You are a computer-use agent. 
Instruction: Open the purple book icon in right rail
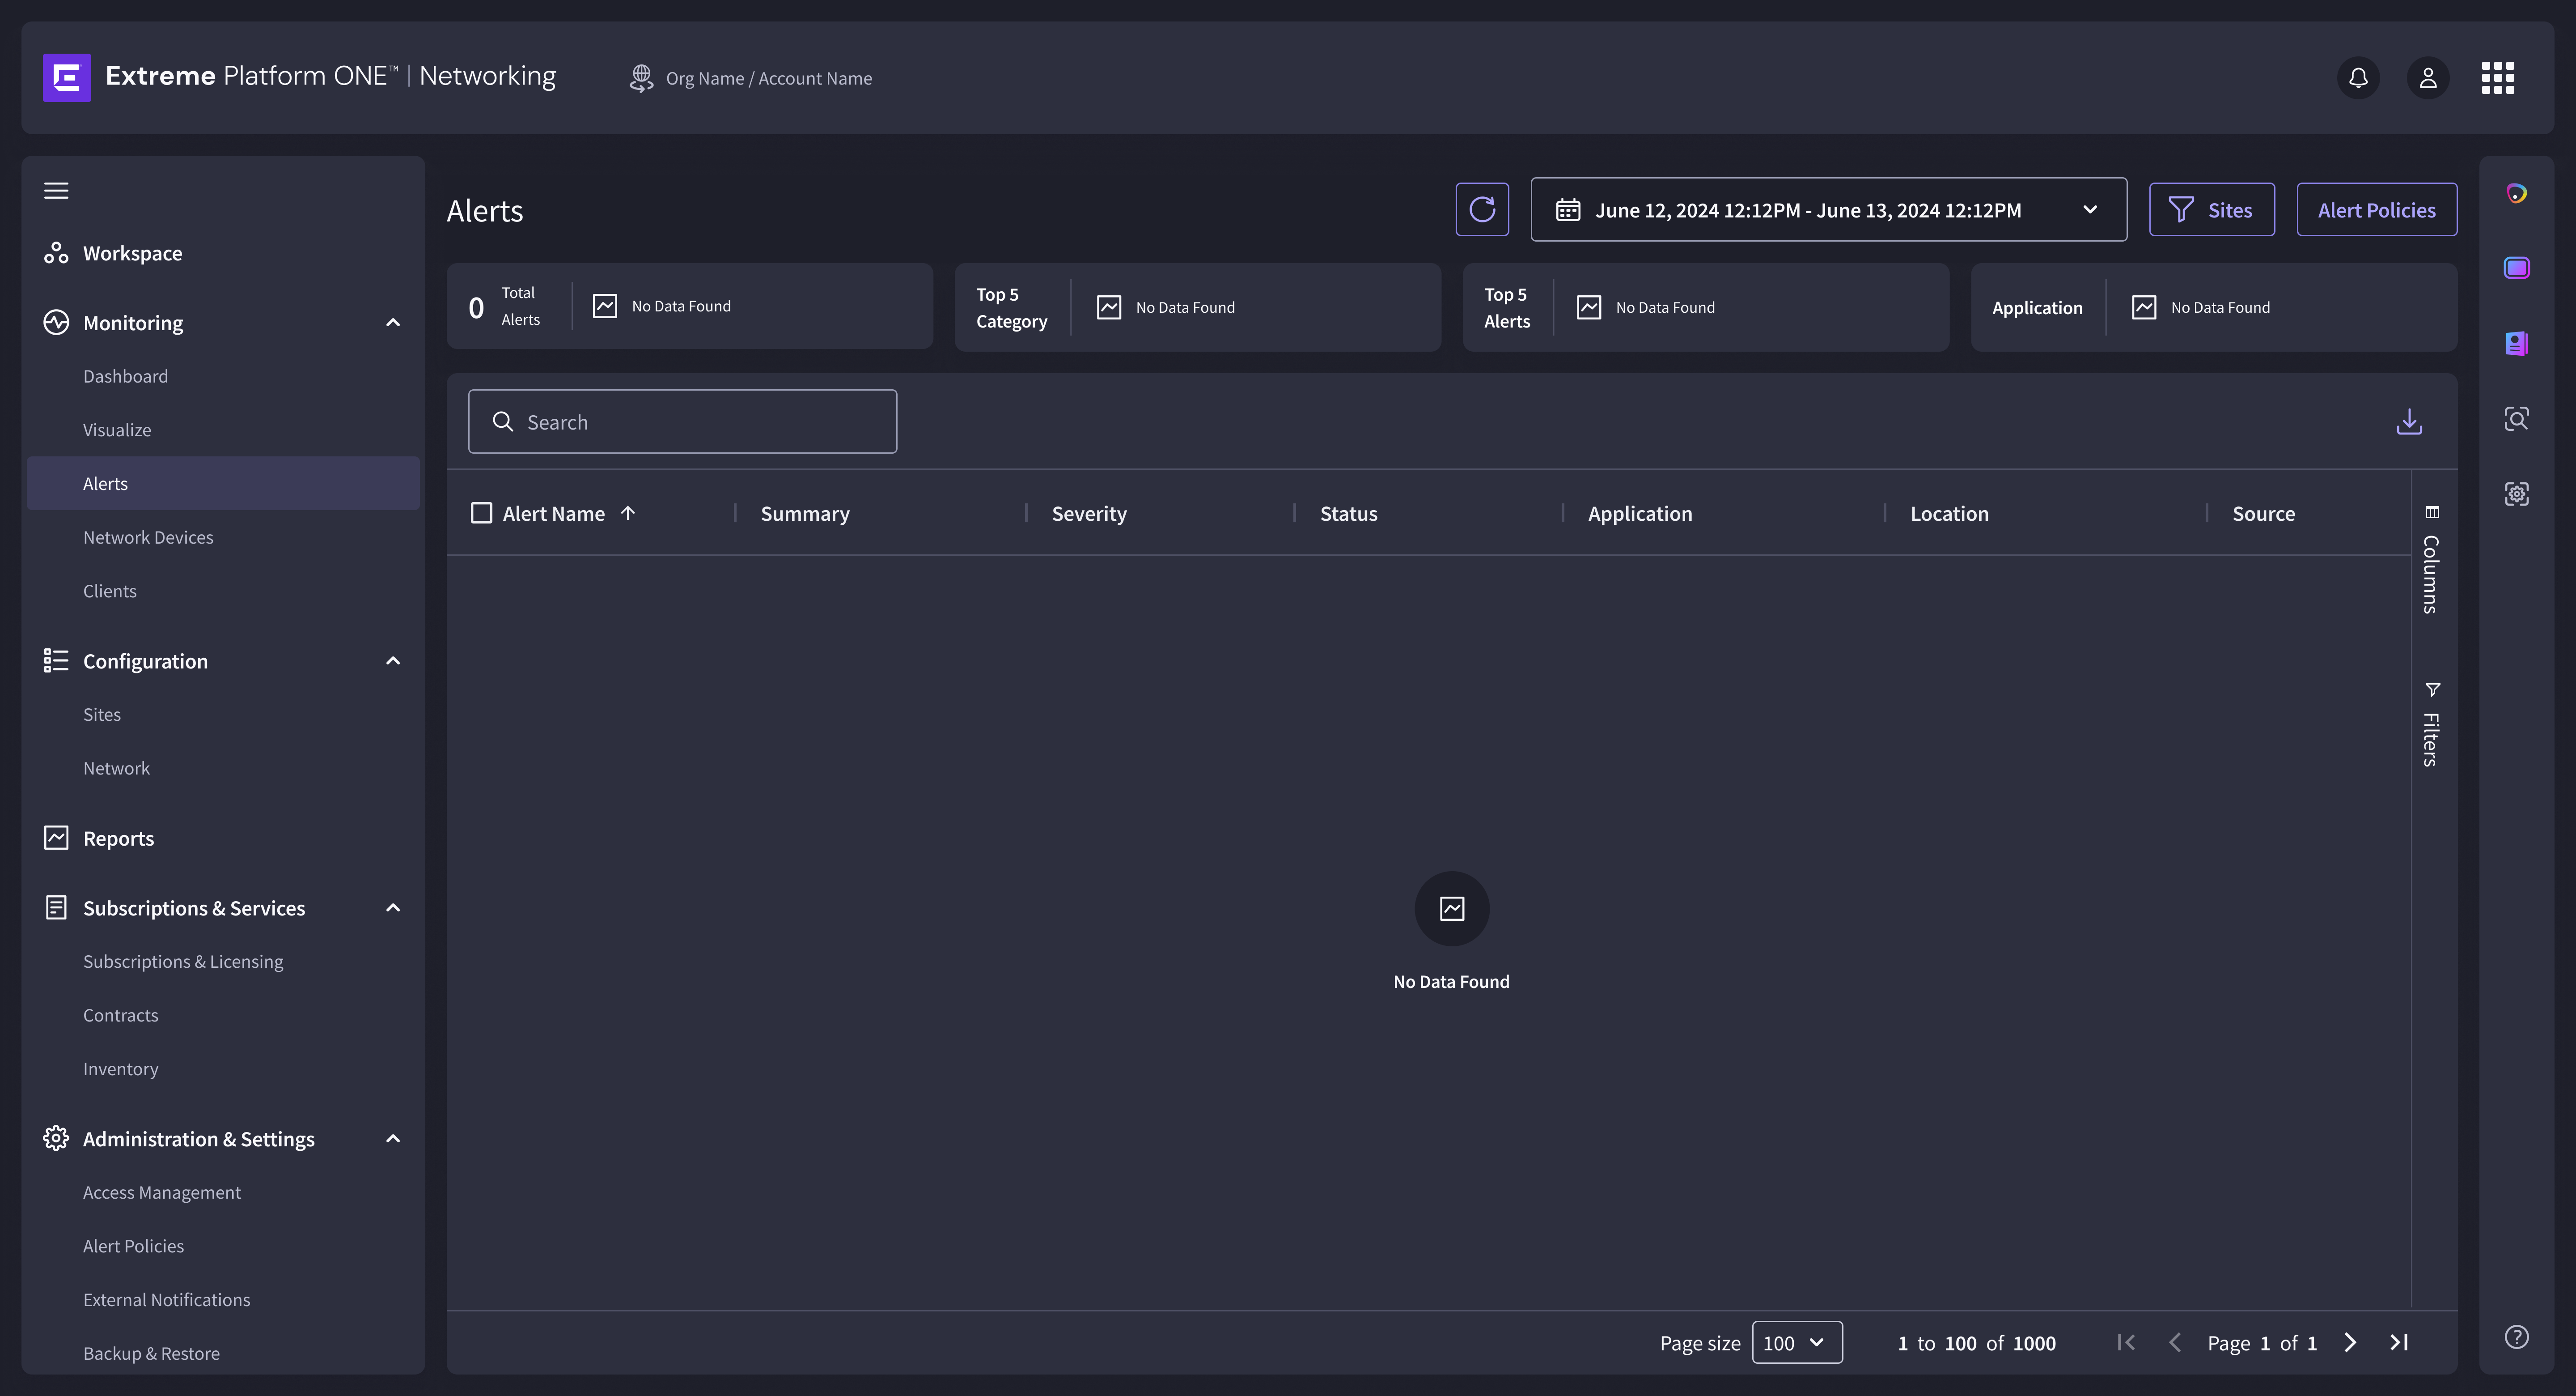click(2516, 343)
